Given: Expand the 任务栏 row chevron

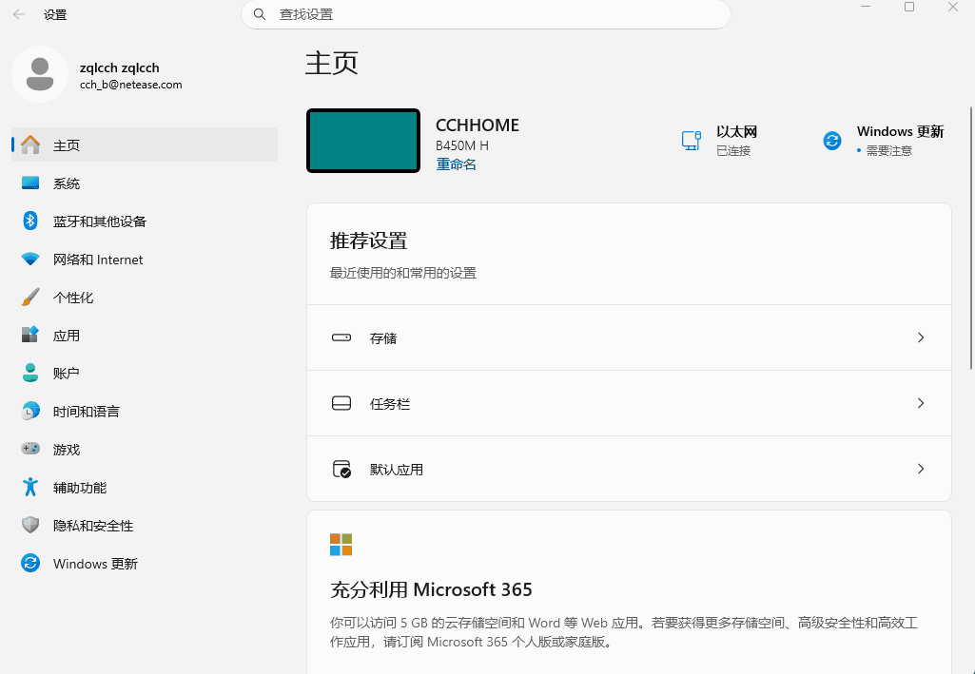Looking at the screenshot, I should [x=921, y=403].
